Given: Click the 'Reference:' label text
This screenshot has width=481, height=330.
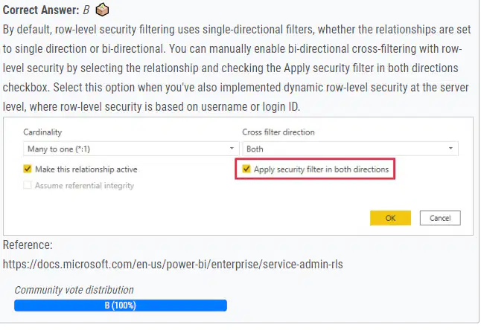Looking at the screenshot, I should tap(28, 245).
